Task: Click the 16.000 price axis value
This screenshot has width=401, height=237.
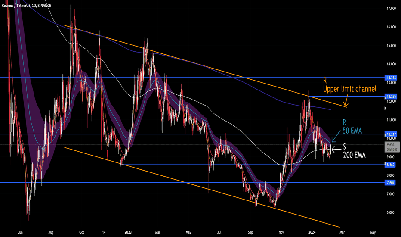Action: pyautogui.click(x=391, y=27)
